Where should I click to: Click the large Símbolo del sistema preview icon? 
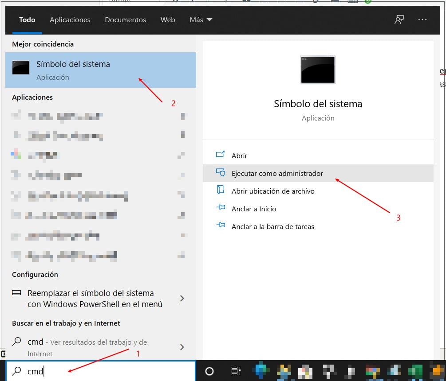tap(318, 70)
